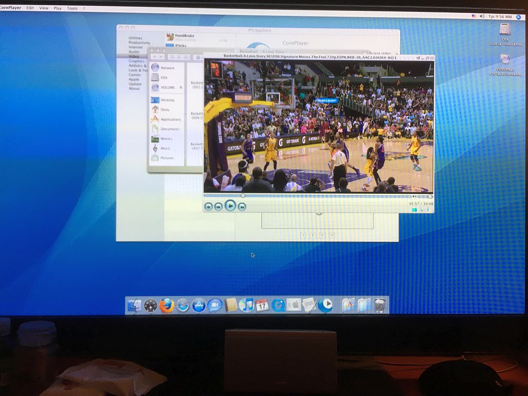Screen dimensions: 528x396
Task: Open the Tools menu
Action: (72, 8)
